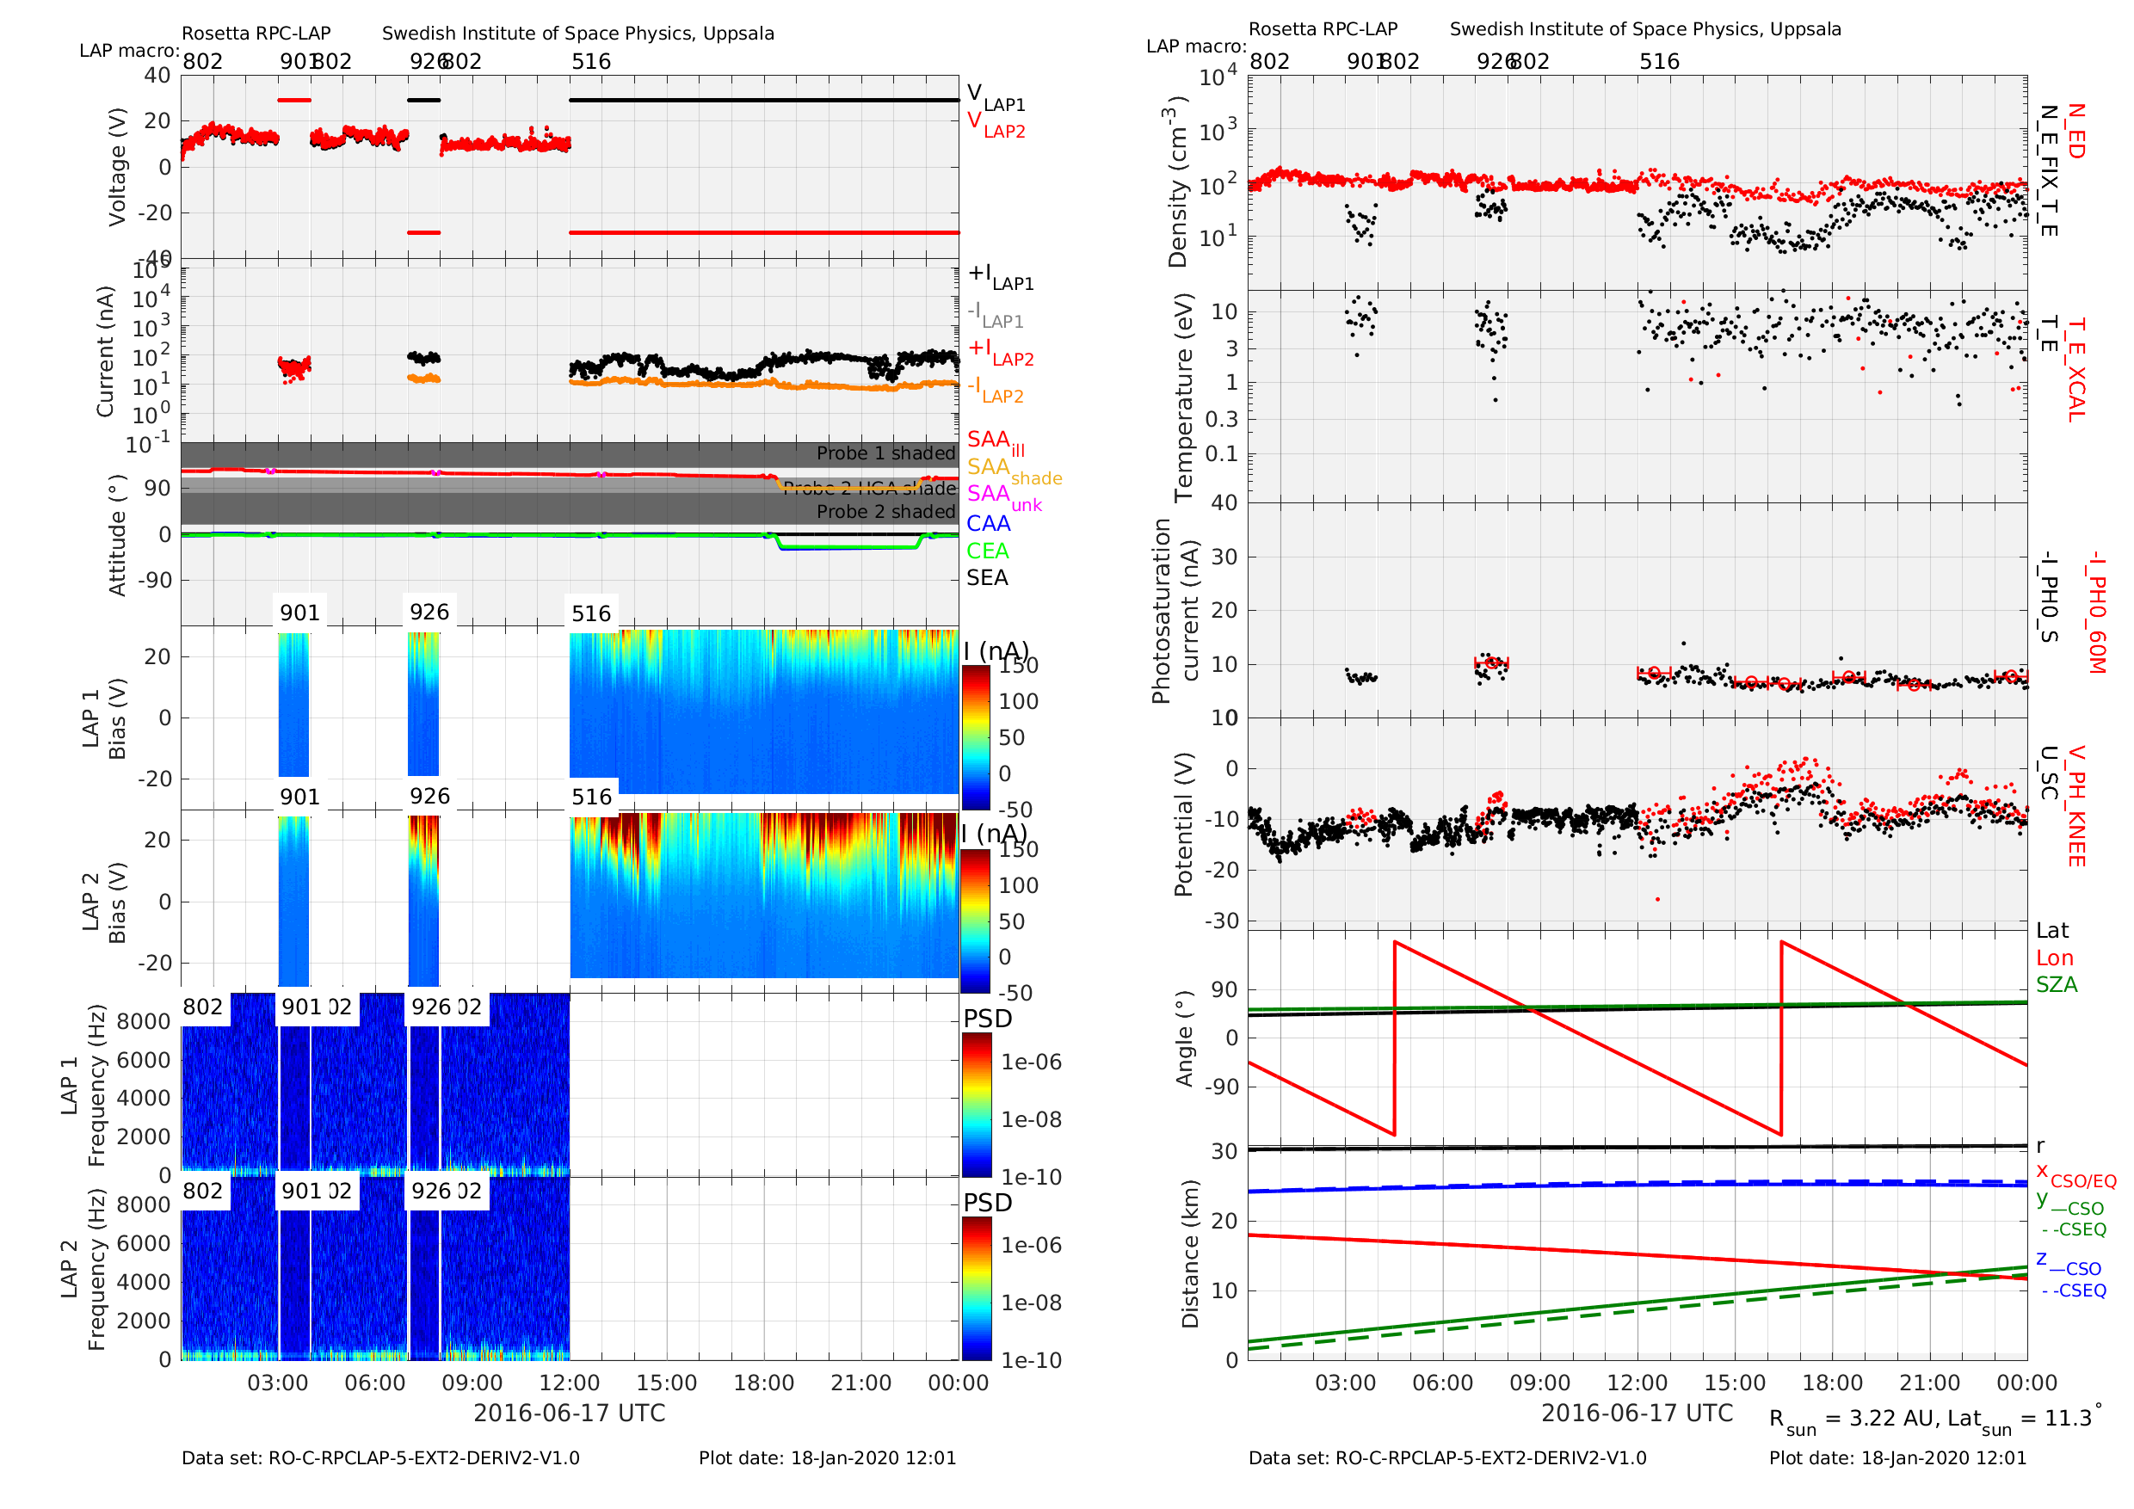Click the 'Current (nA)' axis label
Viewport: 2134px width, 1509px height.
[x=105, y=351]
